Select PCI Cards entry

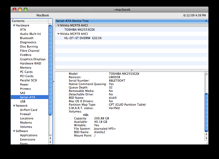(27, 76)
